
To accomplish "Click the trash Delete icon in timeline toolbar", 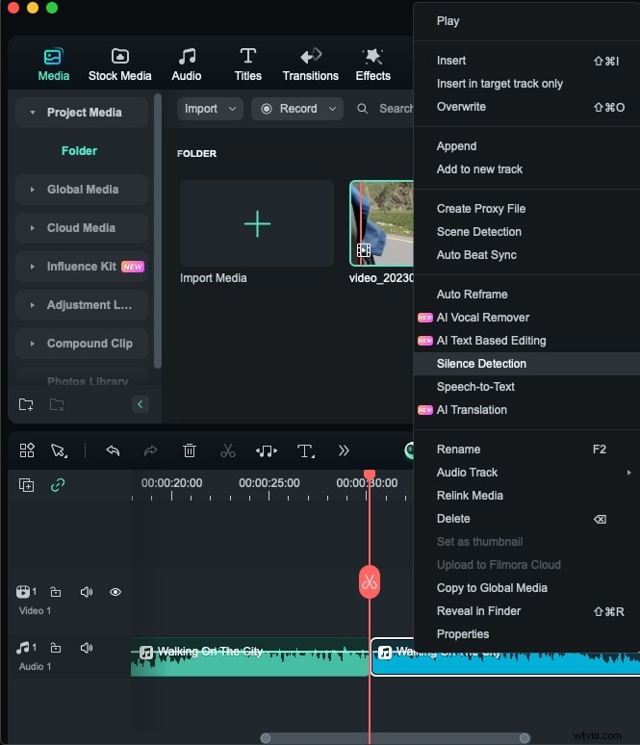I will (190, 450).
